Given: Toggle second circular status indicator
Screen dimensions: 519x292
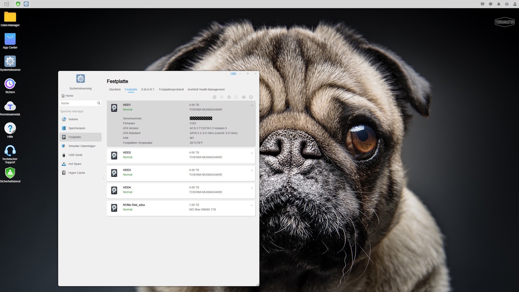Looking at the screenshot, I should [x=222, y=97].
